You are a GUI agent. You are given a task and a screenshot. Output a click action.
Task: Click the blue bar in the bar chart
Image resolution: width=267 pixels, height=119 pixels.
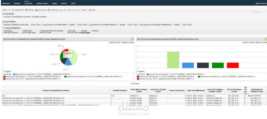coord(188,65)
